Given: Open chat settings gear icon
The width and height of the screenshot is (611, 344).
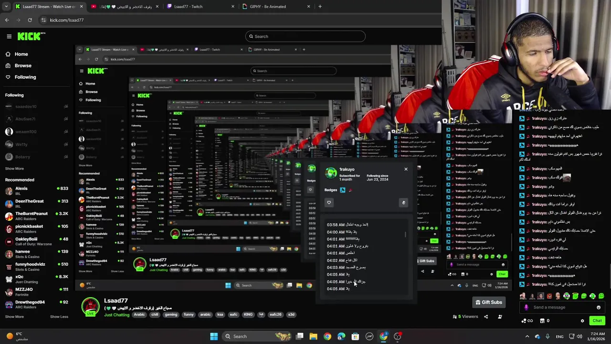Looking at the screenshot, I should click(582, 321).
